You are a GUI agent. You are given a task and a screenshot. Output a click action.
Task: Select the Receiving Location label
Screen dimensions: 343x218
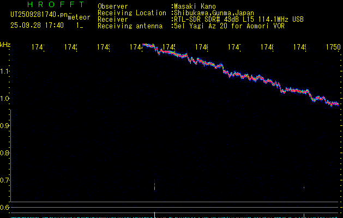click(x=131, y=13)
